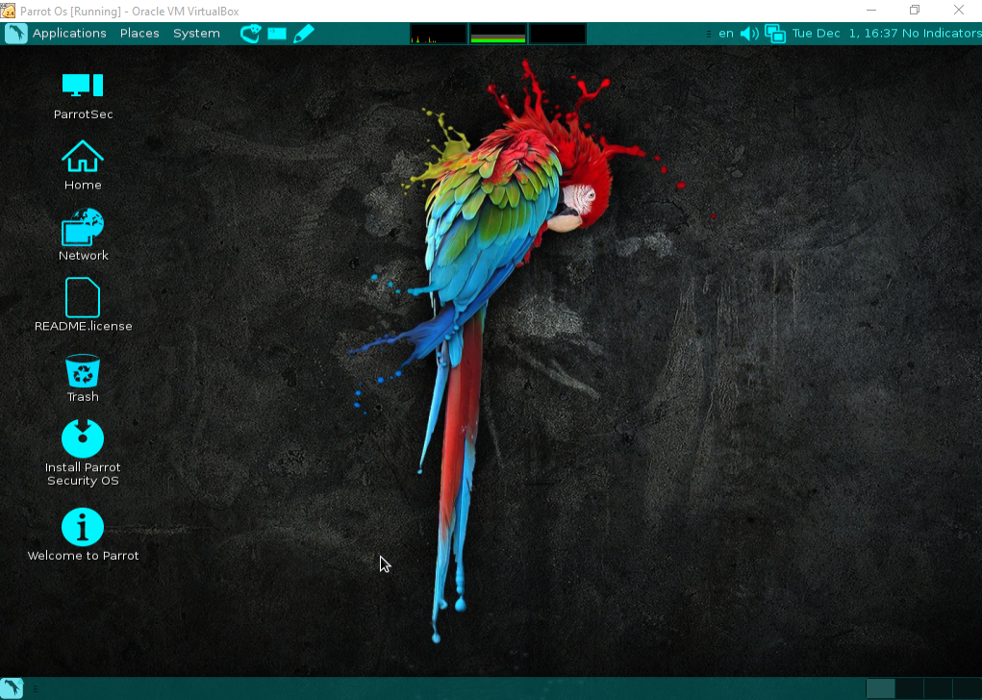Open the Home folder on the desktop
Image resolution: width=982 pixels, height=700 pixels.
(x=82, y=163)
